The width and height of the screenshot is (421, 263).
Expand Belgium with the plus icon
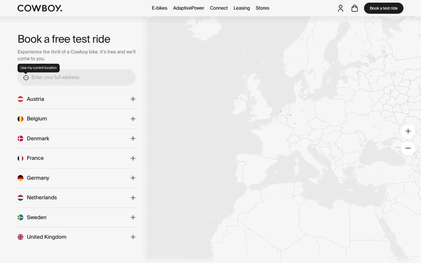(x=133, y=119)
